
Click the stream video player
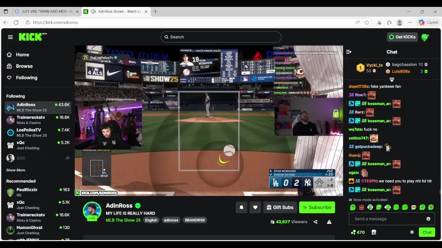[x=209, y=121]
